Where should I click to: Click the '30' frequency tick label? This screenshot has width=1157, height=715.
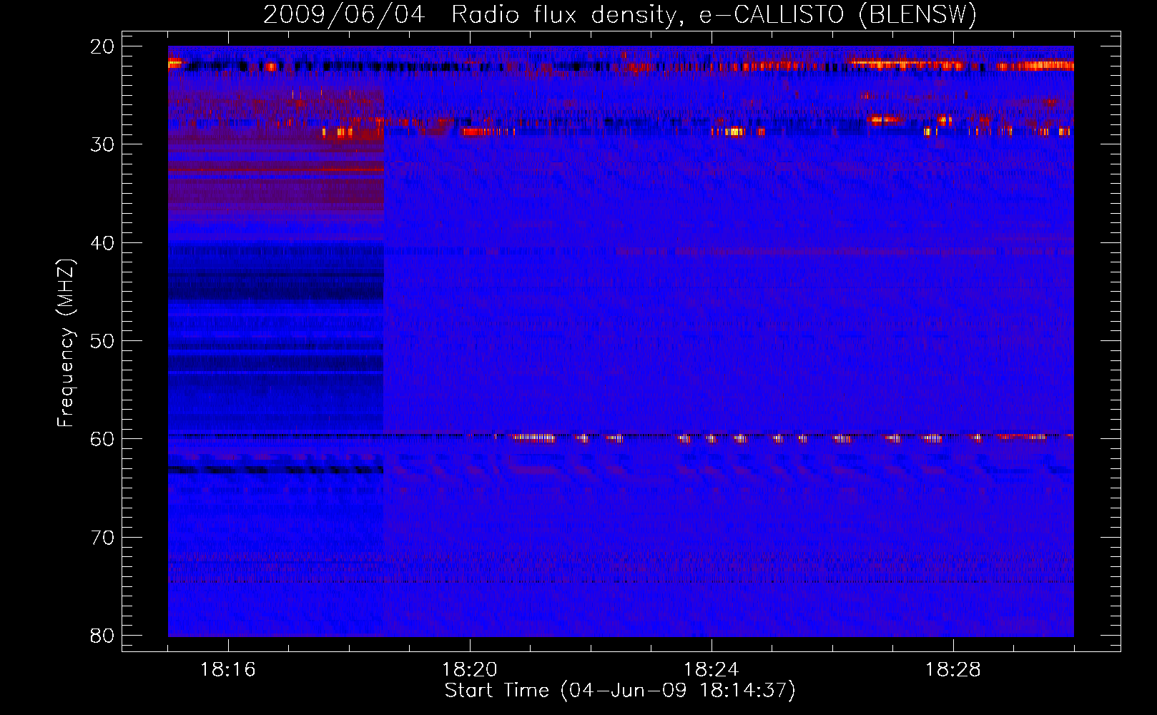[103, 144]
